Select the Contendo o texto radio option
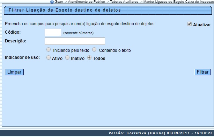 click(94, 50)
